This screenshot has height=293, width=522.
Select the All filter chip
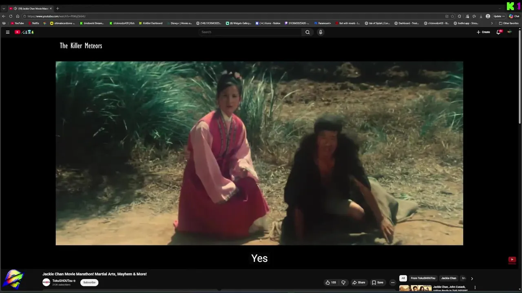click(x=403, y=278)
